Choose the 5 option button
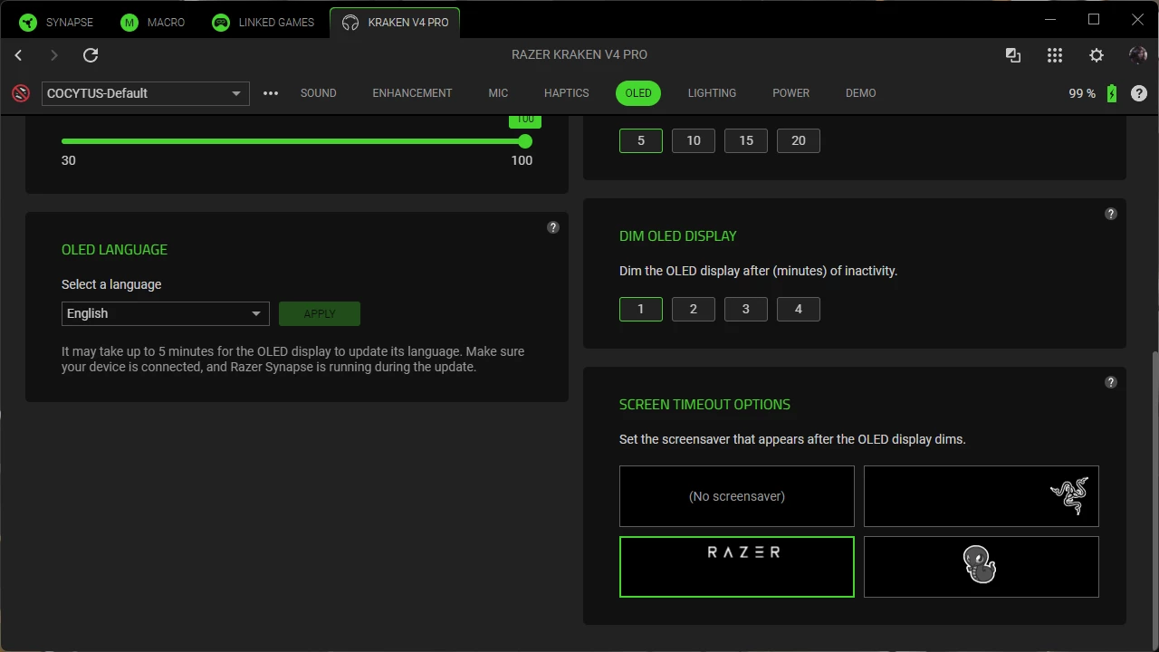 tap(641, 140)
